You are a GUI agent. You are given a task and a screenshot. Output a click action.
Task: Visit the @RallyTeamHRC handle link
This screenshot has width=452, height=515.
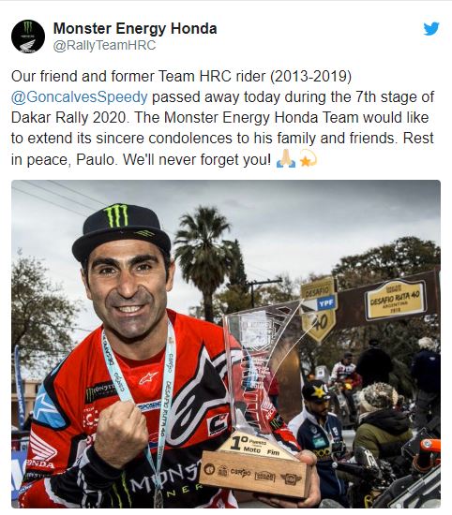click(x=104, y=45)
